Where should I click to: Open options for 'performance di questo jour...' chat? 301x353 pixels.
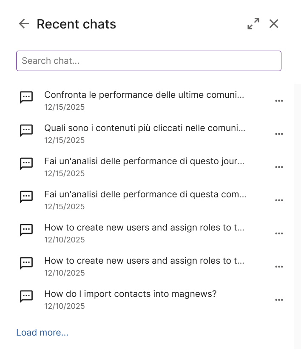point(279,167)
